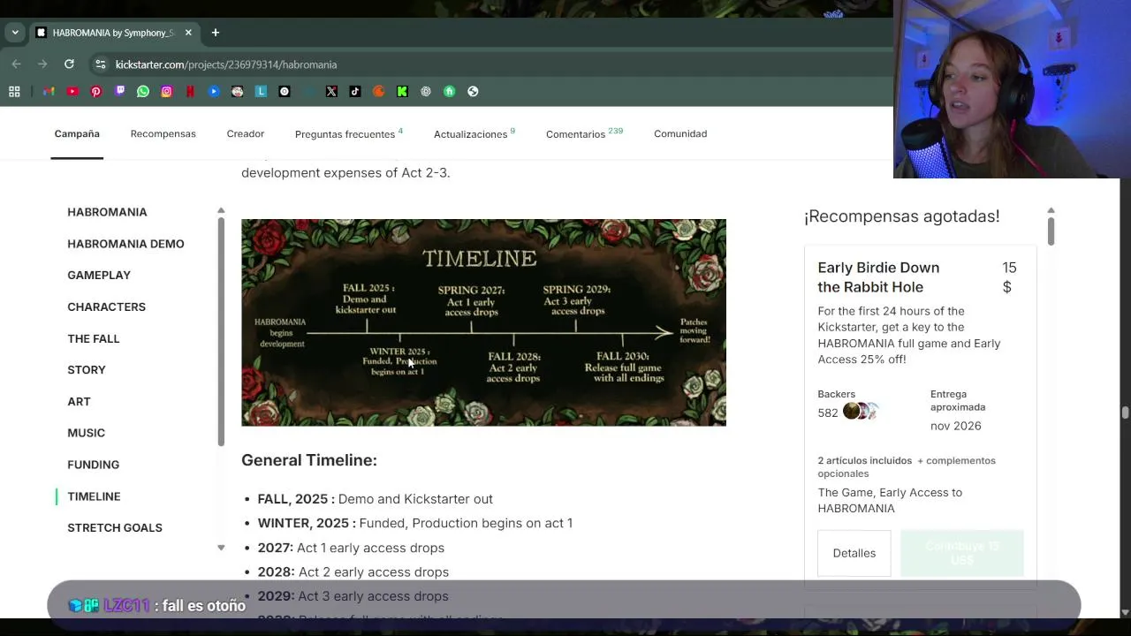Click the disabled Contribuye 15 US$ button
Image resolution: width=1131 pixels, height=636 pixels.
coord(961,553)
